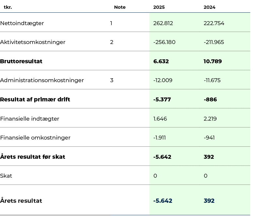Select the value -1.911
Image resolution: width=253 pixels, height=223 pixels.
pos(159,138)
